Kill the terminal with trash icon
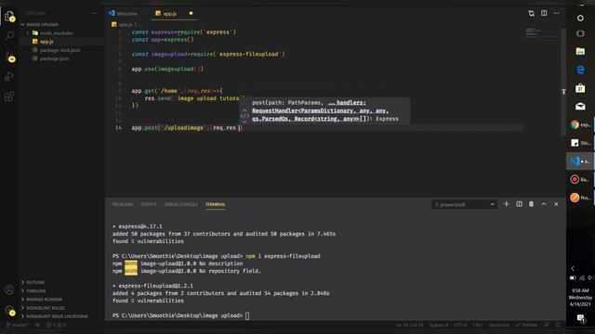This screenshot has width=595, height=334. point(531,204)
